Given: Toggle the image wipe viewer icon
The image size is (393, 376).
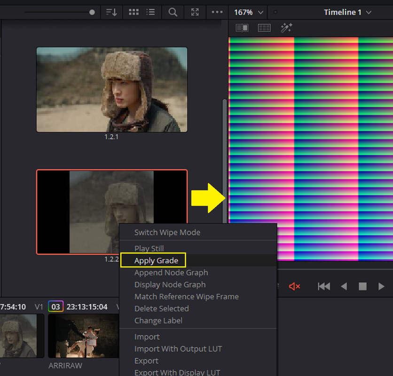Looking at the screenshot, I should [242, 28].
